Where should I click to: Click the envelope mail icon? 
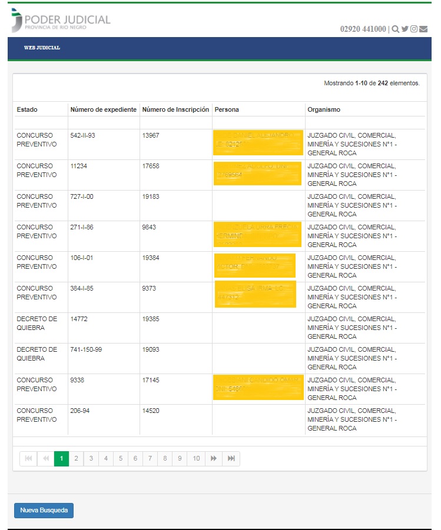[x=423, y=29]
